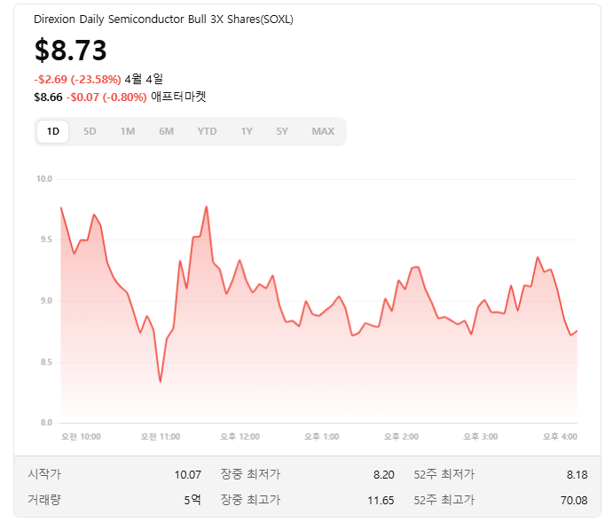
Task: Click the 애프터마켓 label
Action: click(178, 97)
